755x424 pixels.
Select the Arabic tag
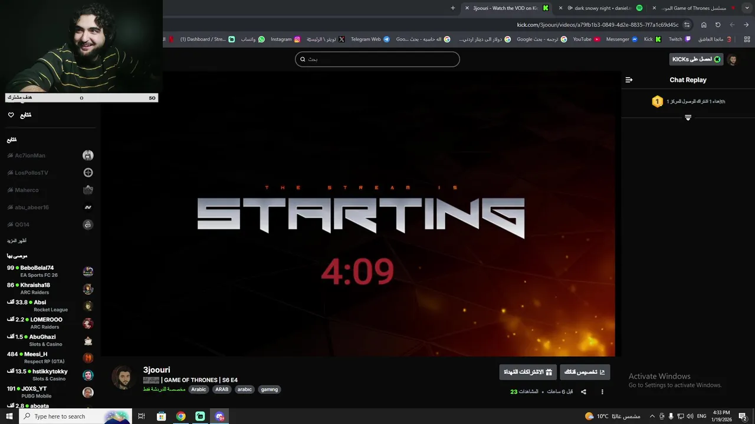coord(199,389)
